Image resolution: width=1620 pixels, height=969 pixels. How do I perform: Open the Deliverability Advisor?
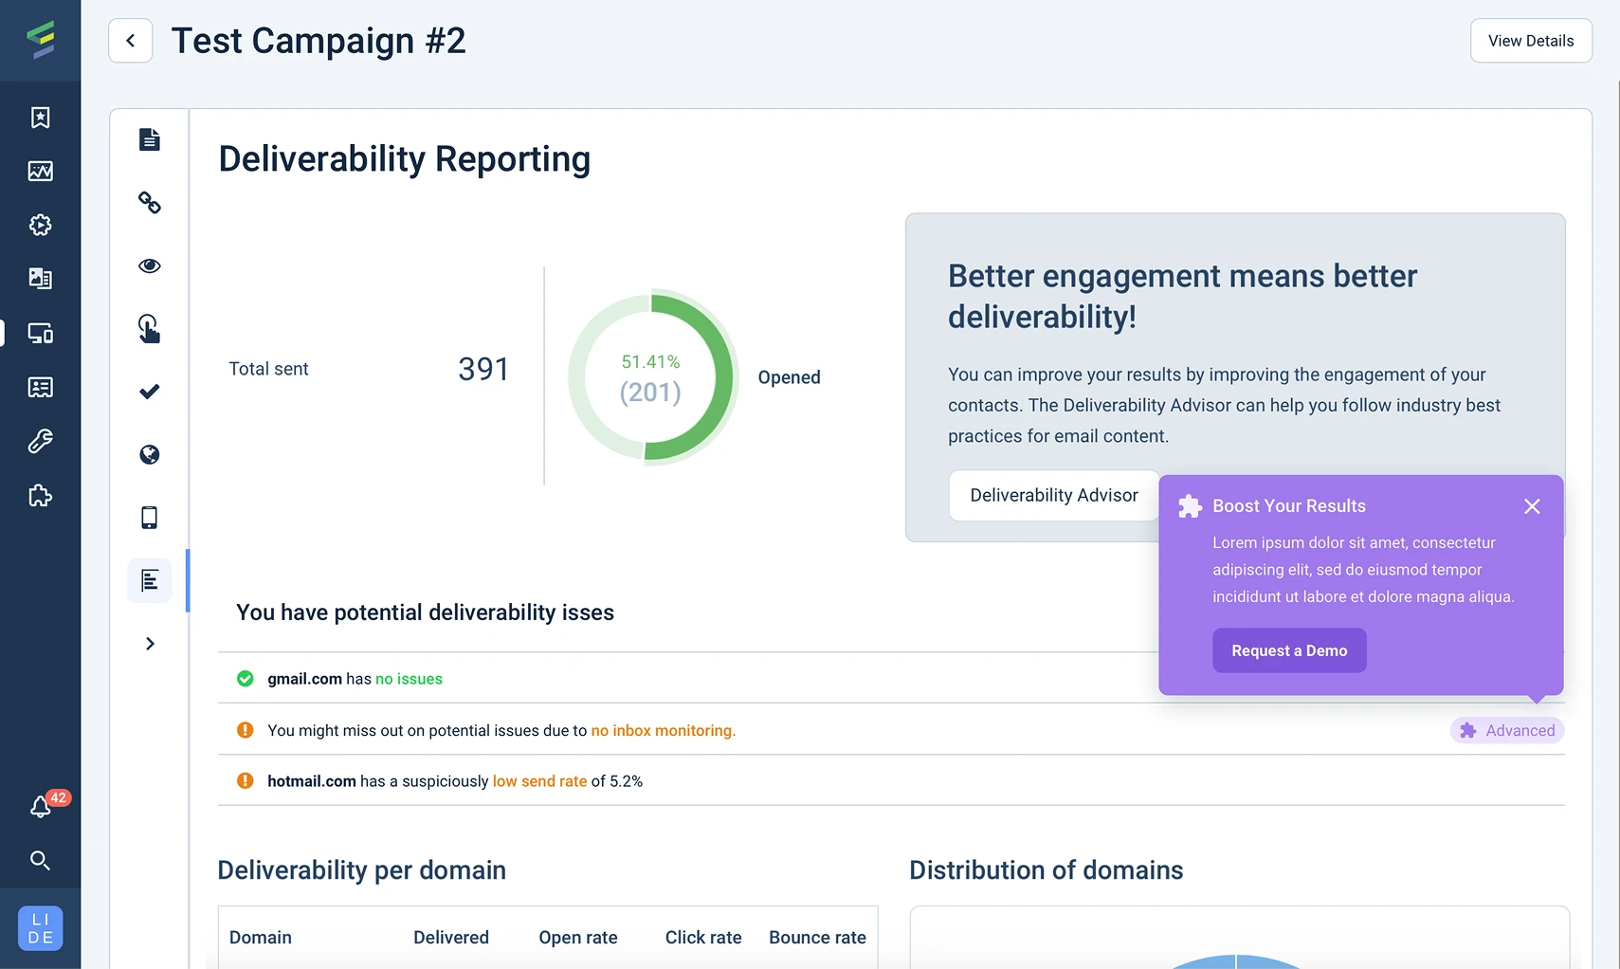1053,495
